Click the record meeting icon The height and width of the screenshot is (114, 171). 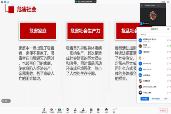pos(98,109)
